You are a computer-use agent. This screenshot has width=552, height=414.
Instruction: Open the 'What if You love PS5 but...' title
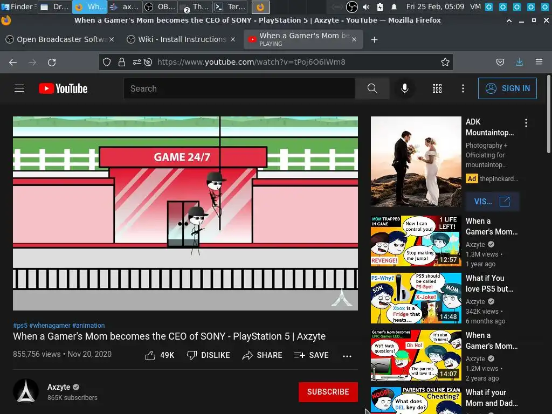tap(489, 284)
